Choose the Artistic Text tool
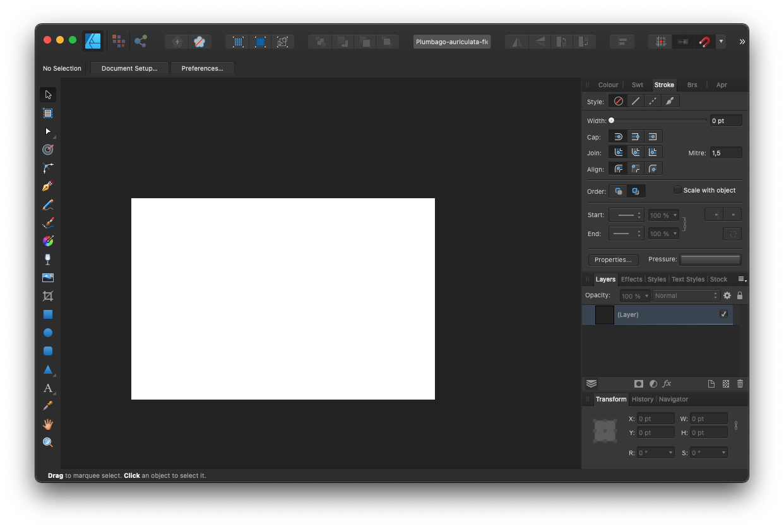Viewport: 784px width, 529px height. (48, 388)
